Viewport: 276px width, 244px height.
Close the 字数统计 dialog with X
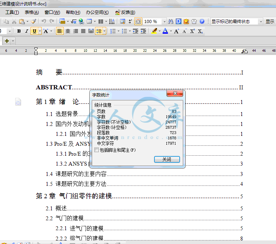[x=175, y=93]
